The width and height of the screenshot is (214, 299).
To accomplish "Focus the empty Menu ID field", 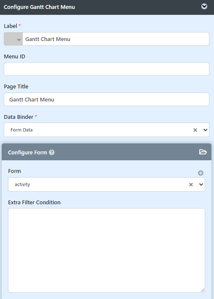I will 107,69.
